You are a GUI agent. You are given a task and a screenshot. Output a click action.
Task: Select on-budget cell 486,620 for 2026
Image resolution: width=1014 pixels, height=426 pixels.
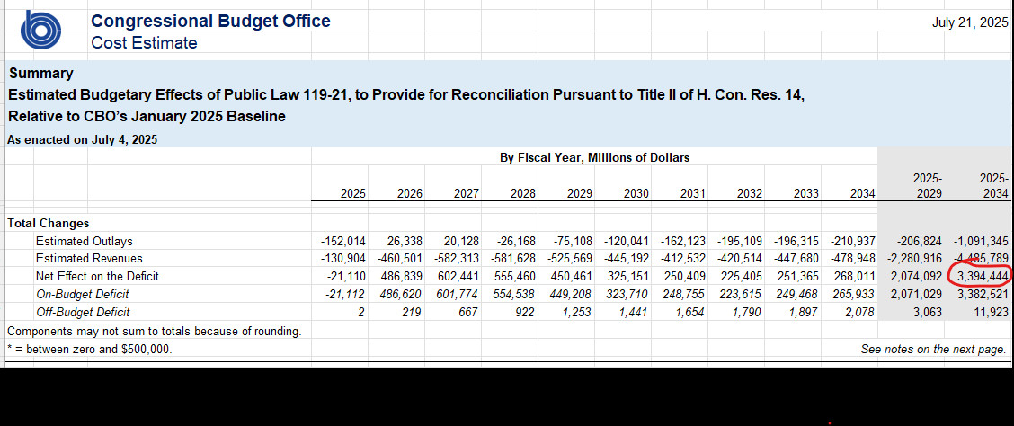click(402, 294)
